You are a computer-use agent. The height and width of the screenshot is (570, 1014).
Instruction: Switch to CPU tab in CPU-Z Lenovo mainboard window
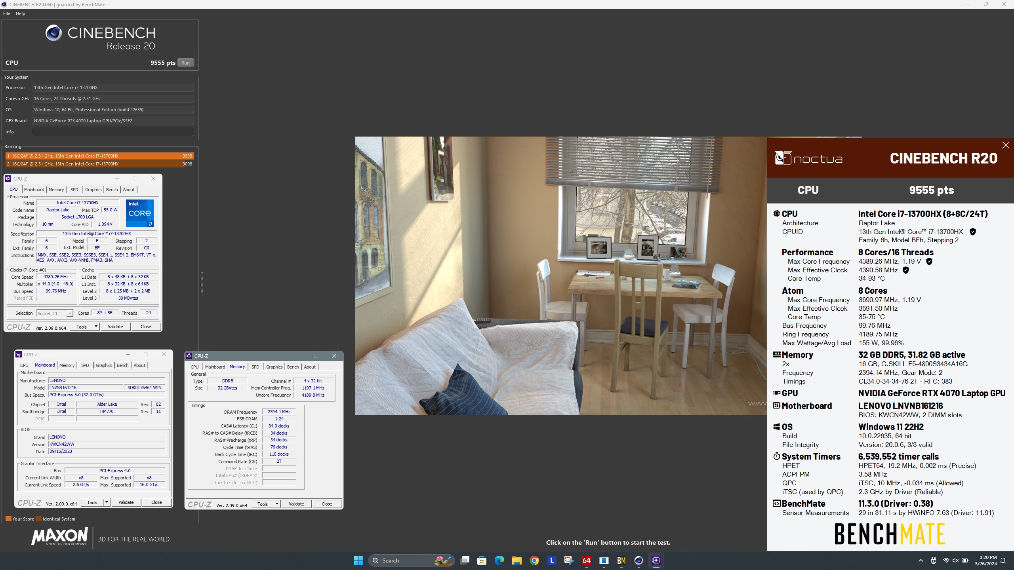coord(24,365)
